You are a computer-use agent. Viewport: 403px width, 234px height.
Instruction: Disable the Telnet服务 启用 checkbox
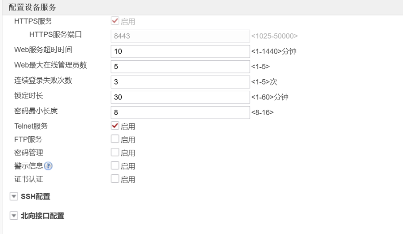(x=115, y=126)
